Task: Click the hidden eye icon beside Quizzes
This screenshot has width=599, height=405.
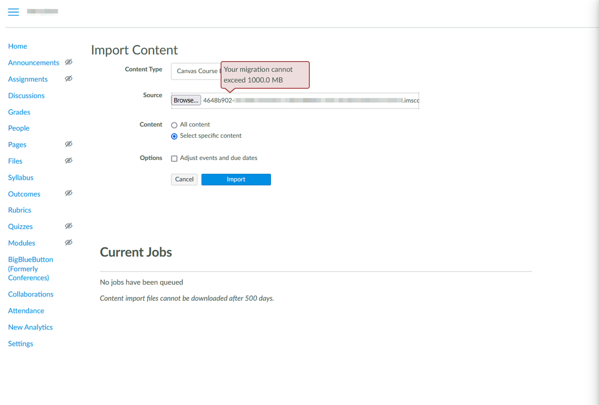Action: pos(68,226)
